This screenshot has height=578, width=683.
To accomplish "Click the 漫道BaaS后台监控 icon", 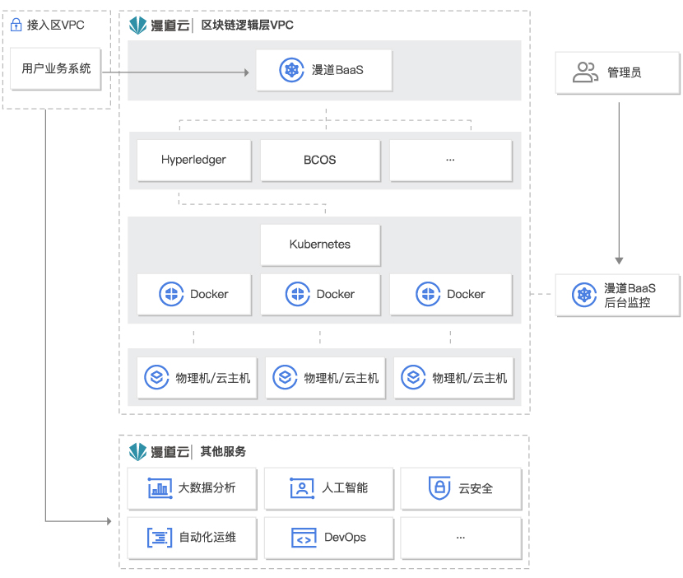I will click(x=584, y=295).
